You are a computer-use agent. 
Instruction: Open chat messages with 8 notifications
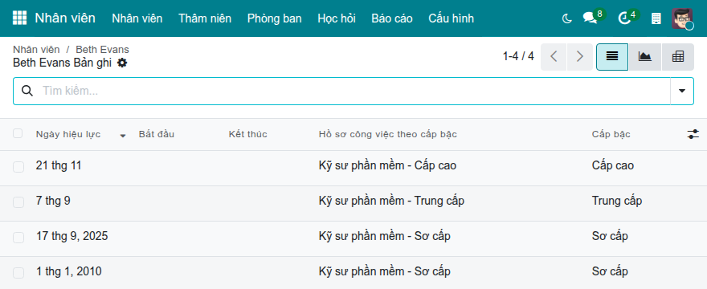click(x=590, y=18)
